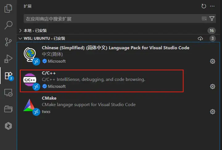Click the C/C++ IntelliSense description text
This screenshot has width=222, height=150.
point(93,79)
